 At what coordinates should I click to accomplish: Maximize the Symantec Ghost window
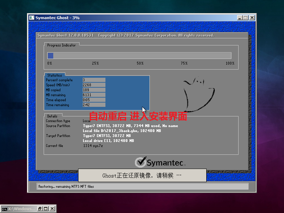pyautogui.click(x=246, y=18)
